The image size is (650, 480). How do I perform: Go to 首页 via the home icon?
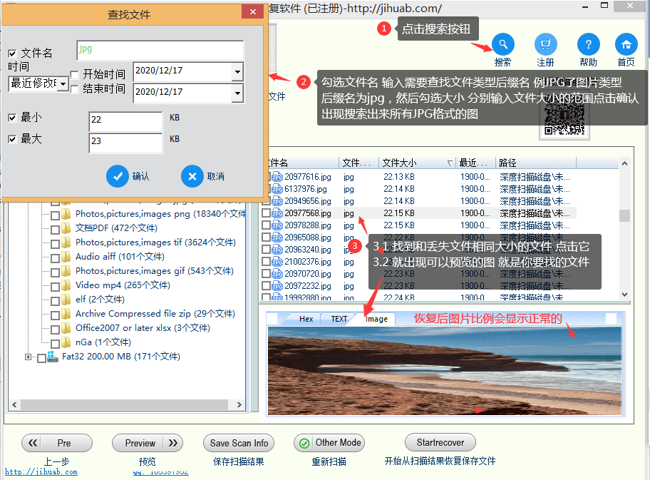point(626,44)
